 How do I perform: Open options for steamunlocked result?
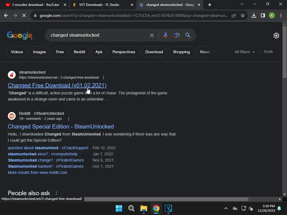click(x=103, y=78)
